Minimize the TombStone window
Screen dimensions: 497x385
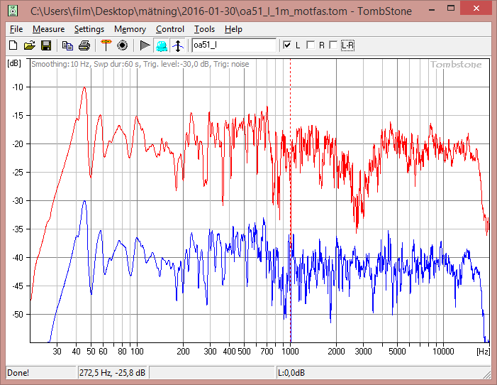click(x=432, y=9)
